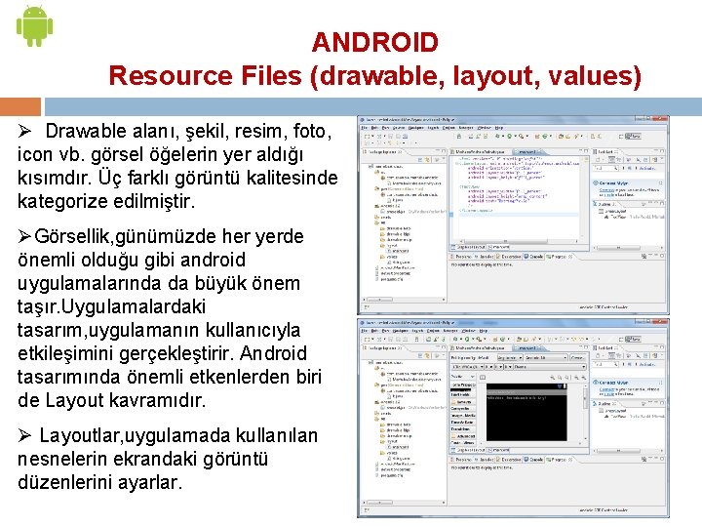This screenshot has width=702, height=527.
Task: Click Collapse All in the lower Package Explorer
Action: (420, 355)
